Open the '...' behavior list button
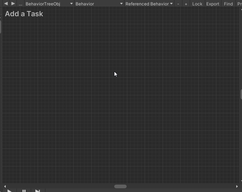Image resolution: width=242 pixels, height=192 pixels. point(21,4)
